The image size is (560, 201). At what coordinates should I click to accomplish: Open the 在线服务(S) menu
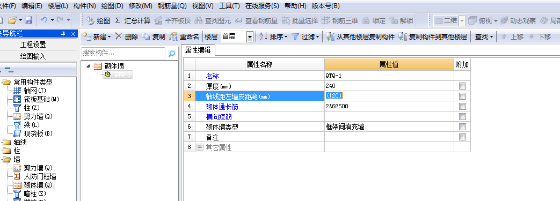click(x=262, y=6)
